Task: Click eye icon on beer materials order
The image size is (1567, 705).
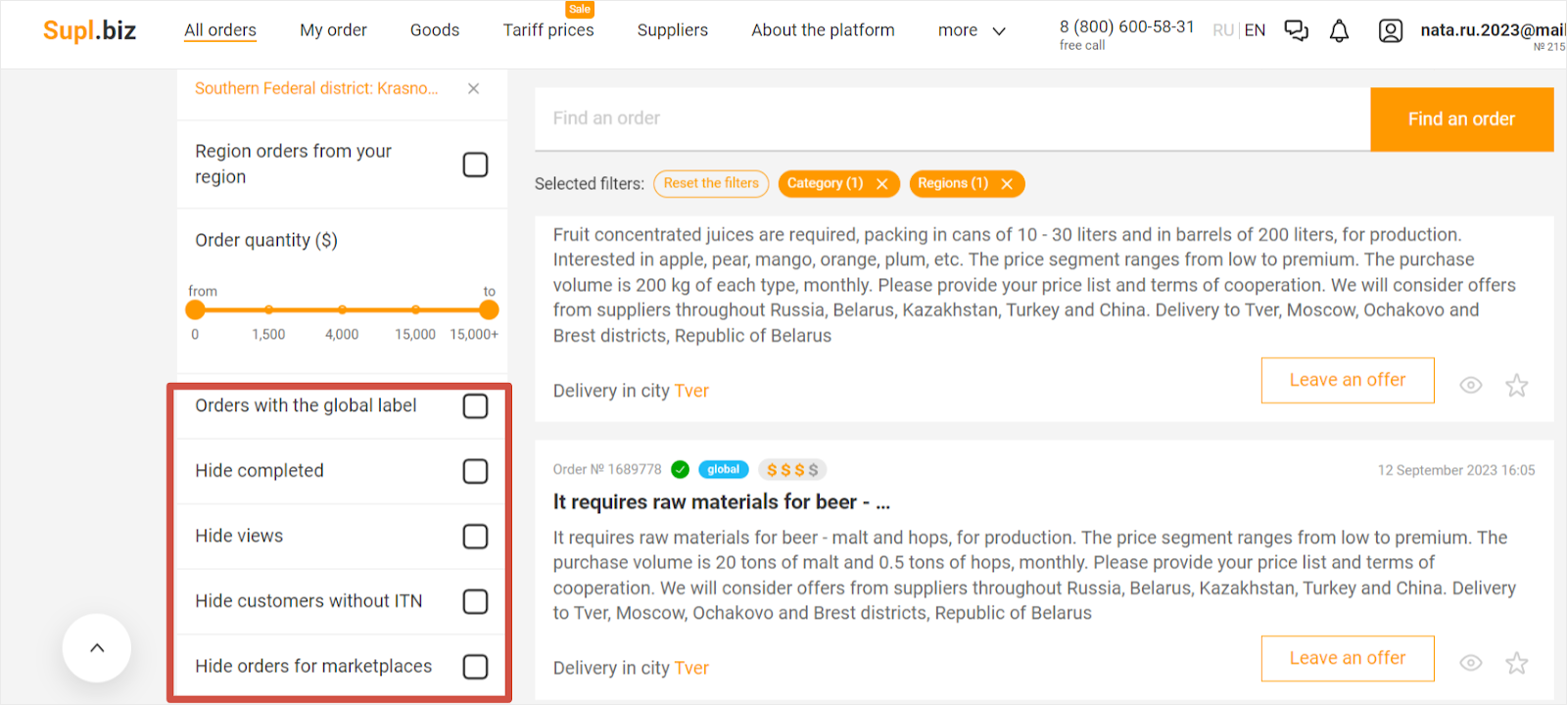Action: [x=1470, y=664]
